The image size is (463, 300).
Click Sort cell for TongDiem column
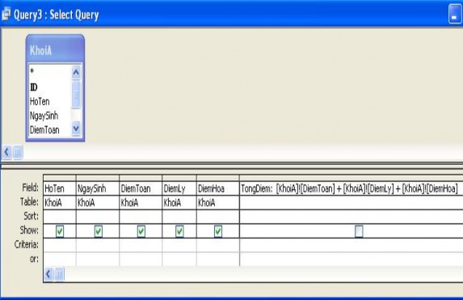tap(351, 217)
